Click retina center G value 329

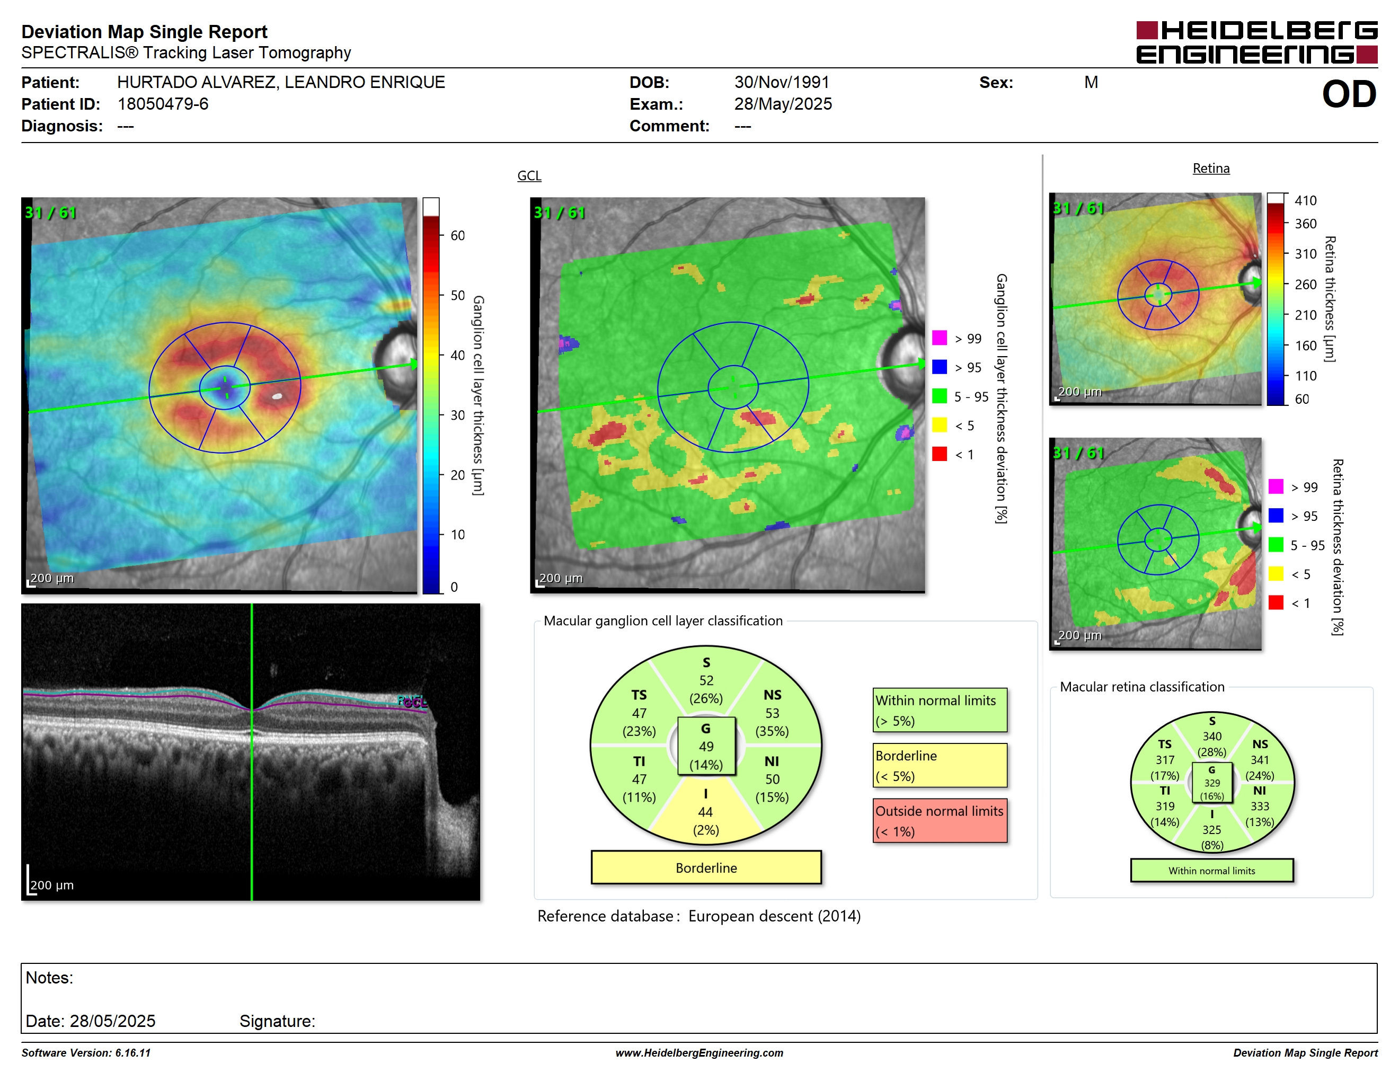[1212, 783]
